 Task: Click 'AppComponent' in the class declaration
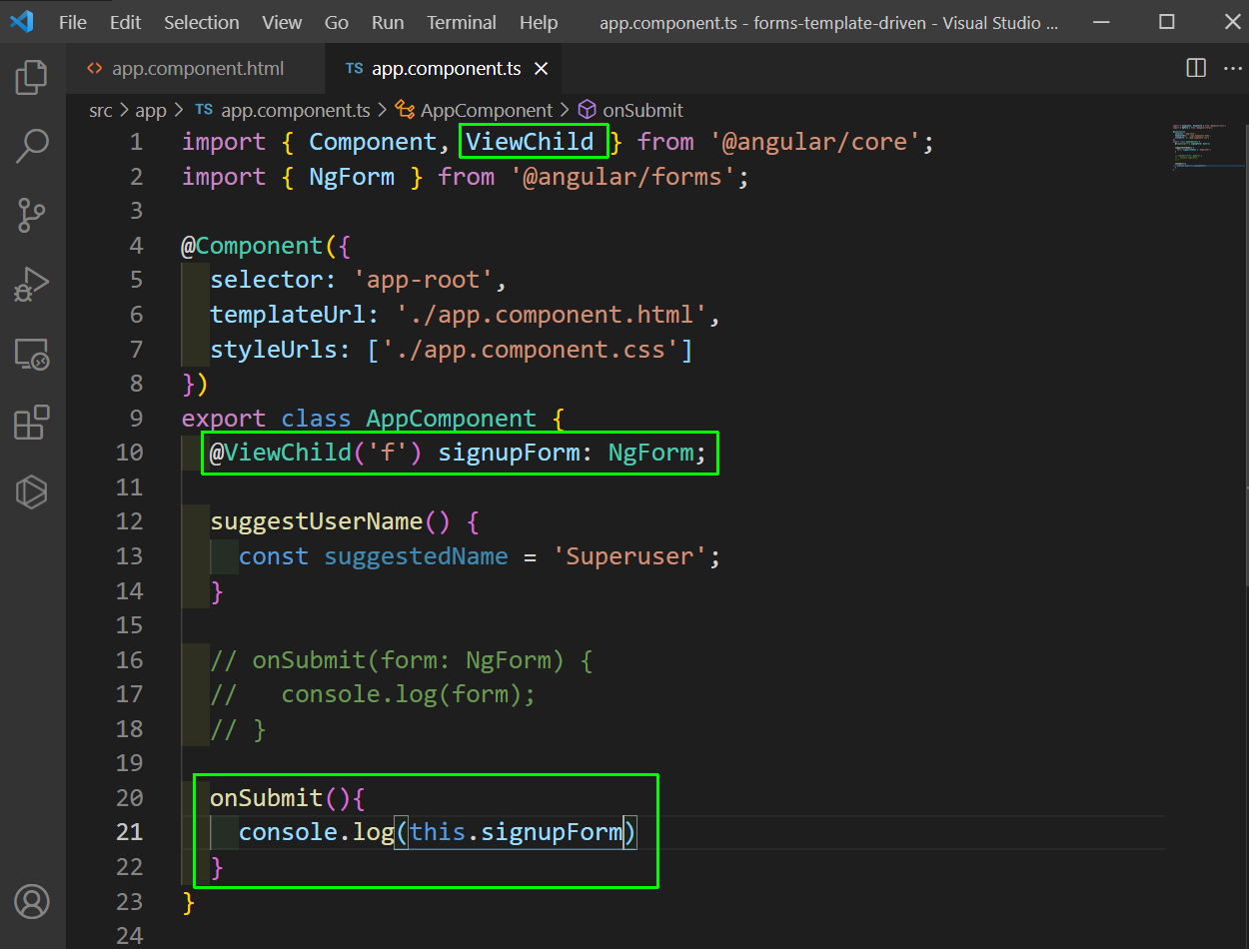tap(452, 419)
